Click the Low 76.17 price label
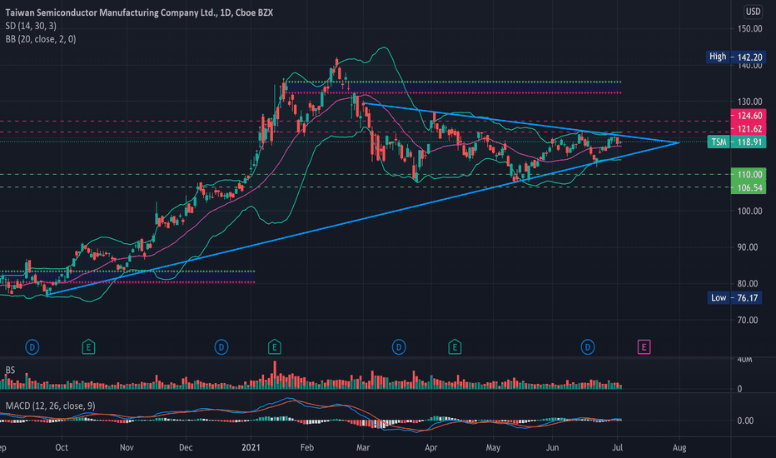 point(735,297)
